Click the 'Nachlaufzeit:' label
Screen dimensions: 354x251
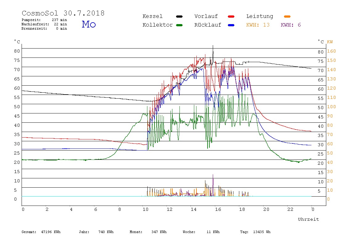pos(35,24)
